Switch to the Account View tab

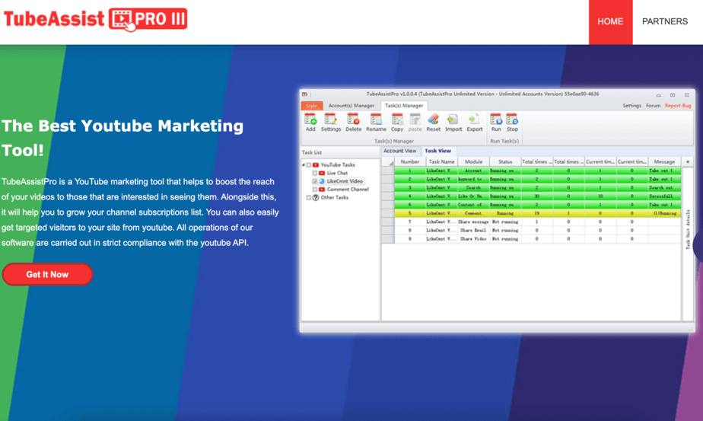(x=400, y=151)
